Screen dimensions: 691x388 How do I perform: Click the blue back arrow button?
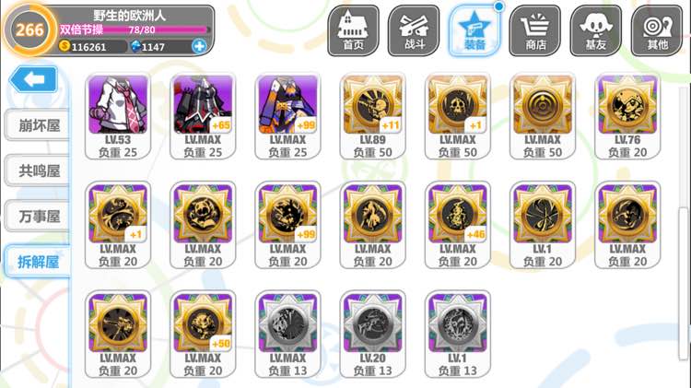[33, 79]
